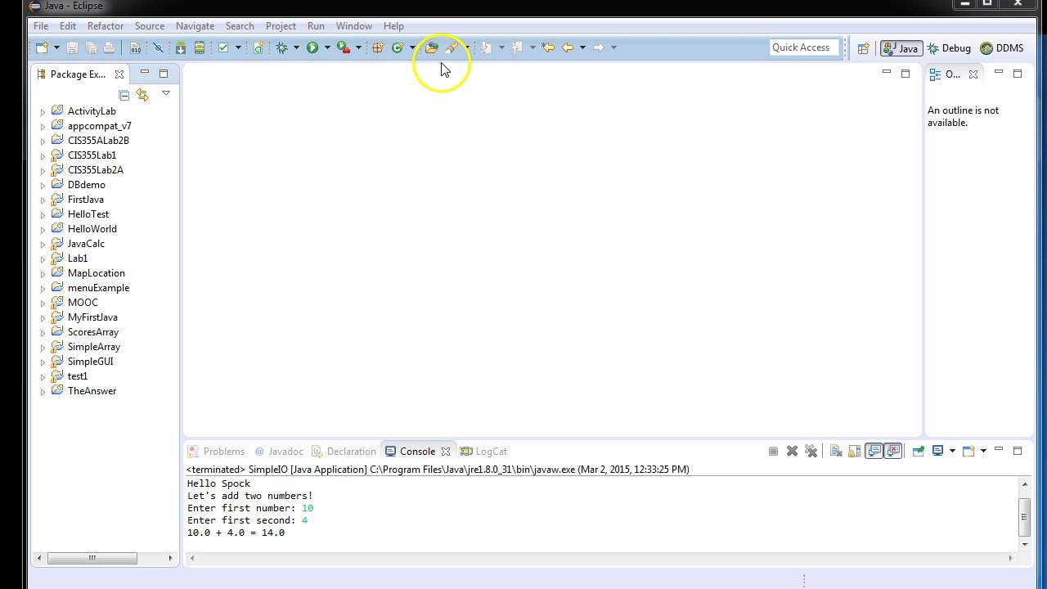Open the Android SDK Manager icon
This screenshot has width=1047, height=589.
tap(181, 48)
